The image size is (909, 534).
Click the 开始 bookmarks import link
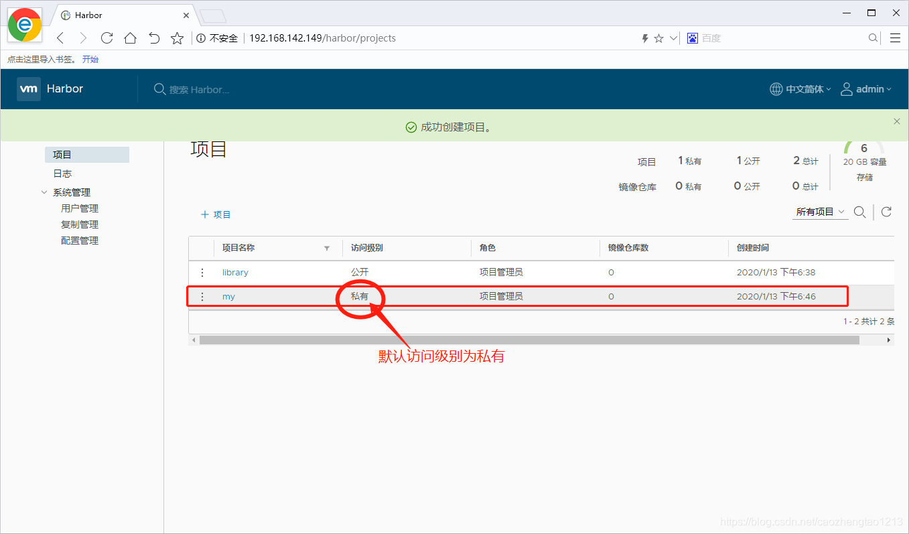coord(90,59)
